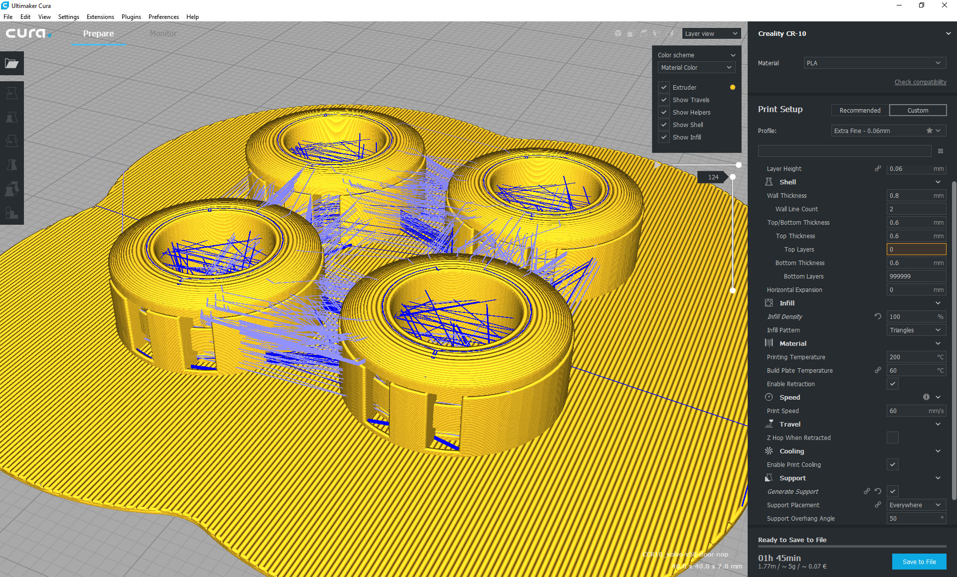The height and width of the screenshot is (577, 957).
Task: Click the Shell category icon
Action: pos(769,182)
